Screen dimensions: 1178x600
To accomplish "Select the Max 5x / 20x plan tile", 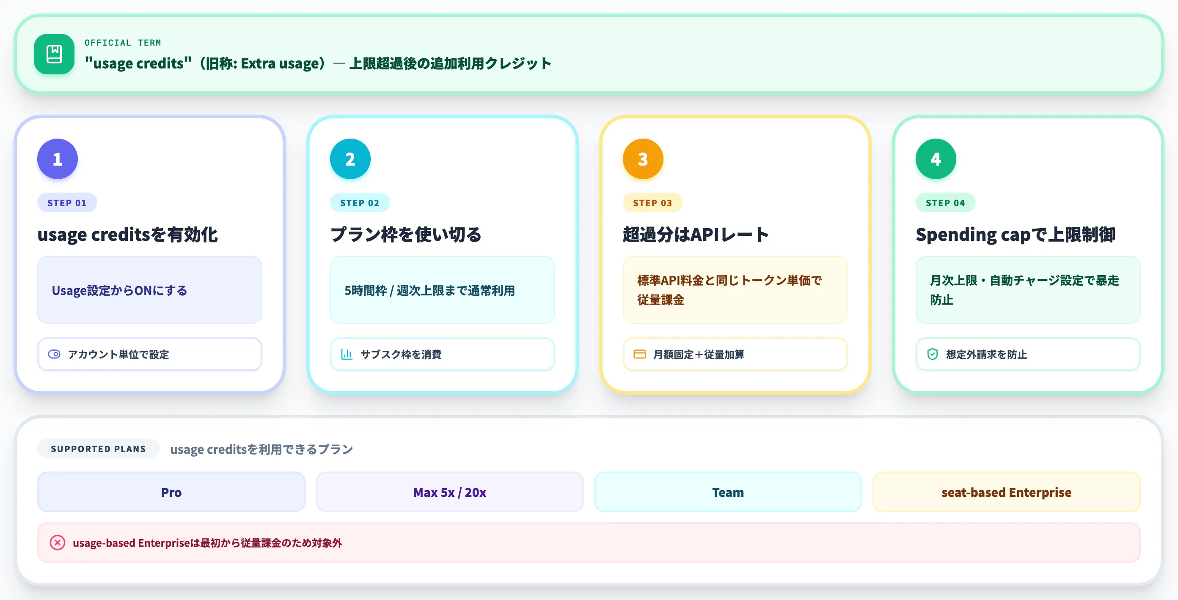I will coord(449,492).
